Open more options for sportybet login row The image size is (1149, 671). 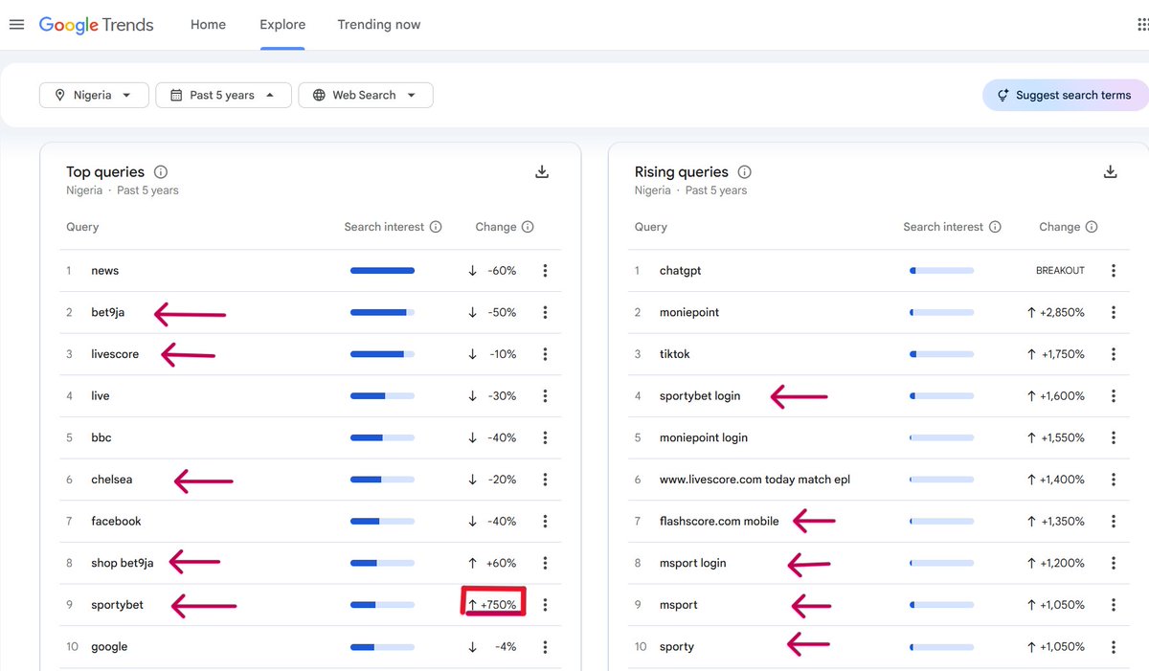pos(1114,396)
